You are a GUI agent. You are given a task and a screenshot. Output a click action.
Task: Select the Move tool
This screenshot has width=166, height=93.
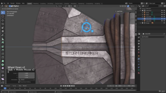[x=3, y=20]
